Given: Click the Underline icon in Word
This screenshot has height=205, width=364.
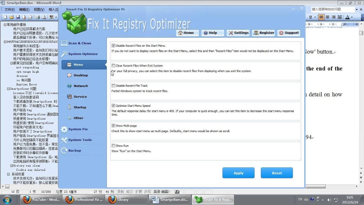Looking at the screenshot, I should tap(311, 17).
